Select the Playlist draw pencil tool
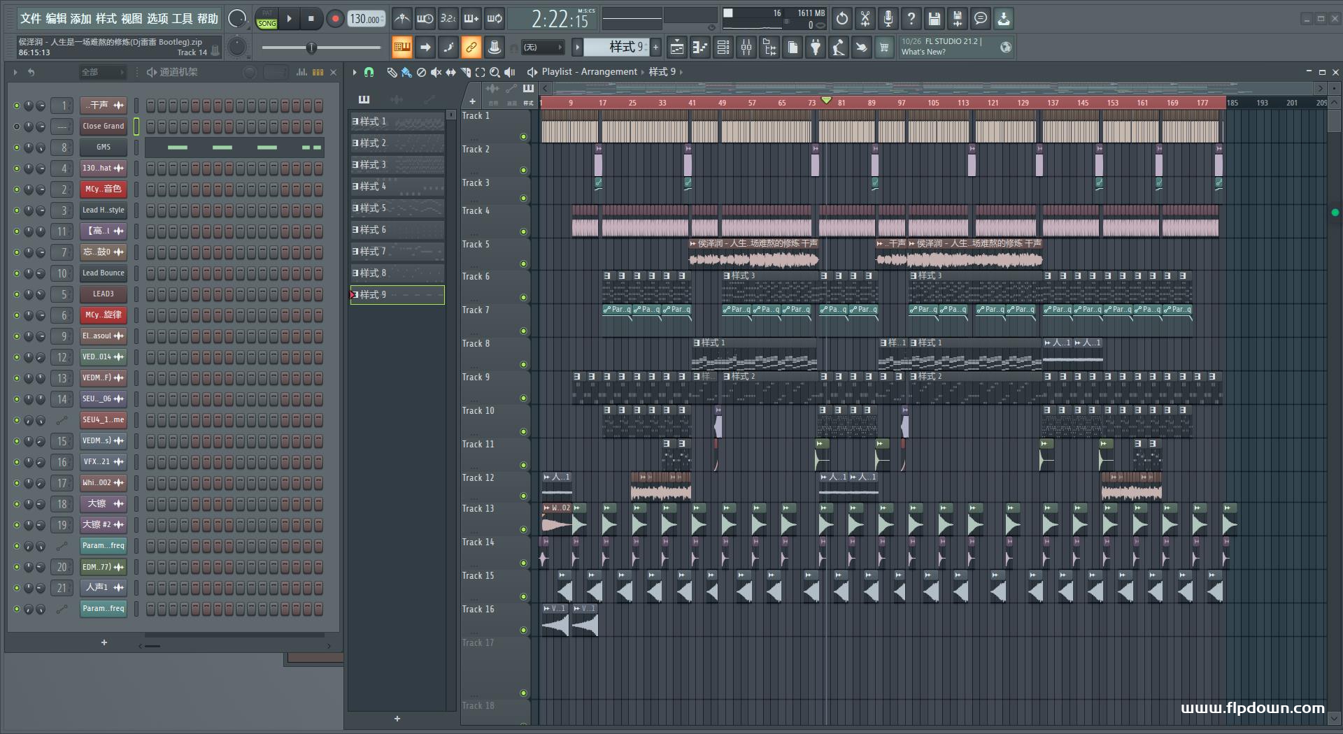 (392, 72)
